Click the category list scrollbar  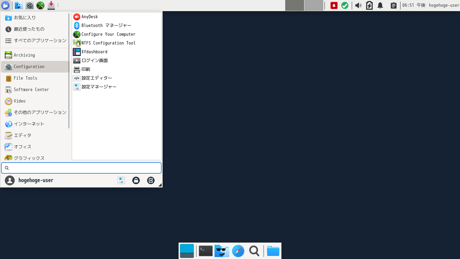tap(69, 71)
